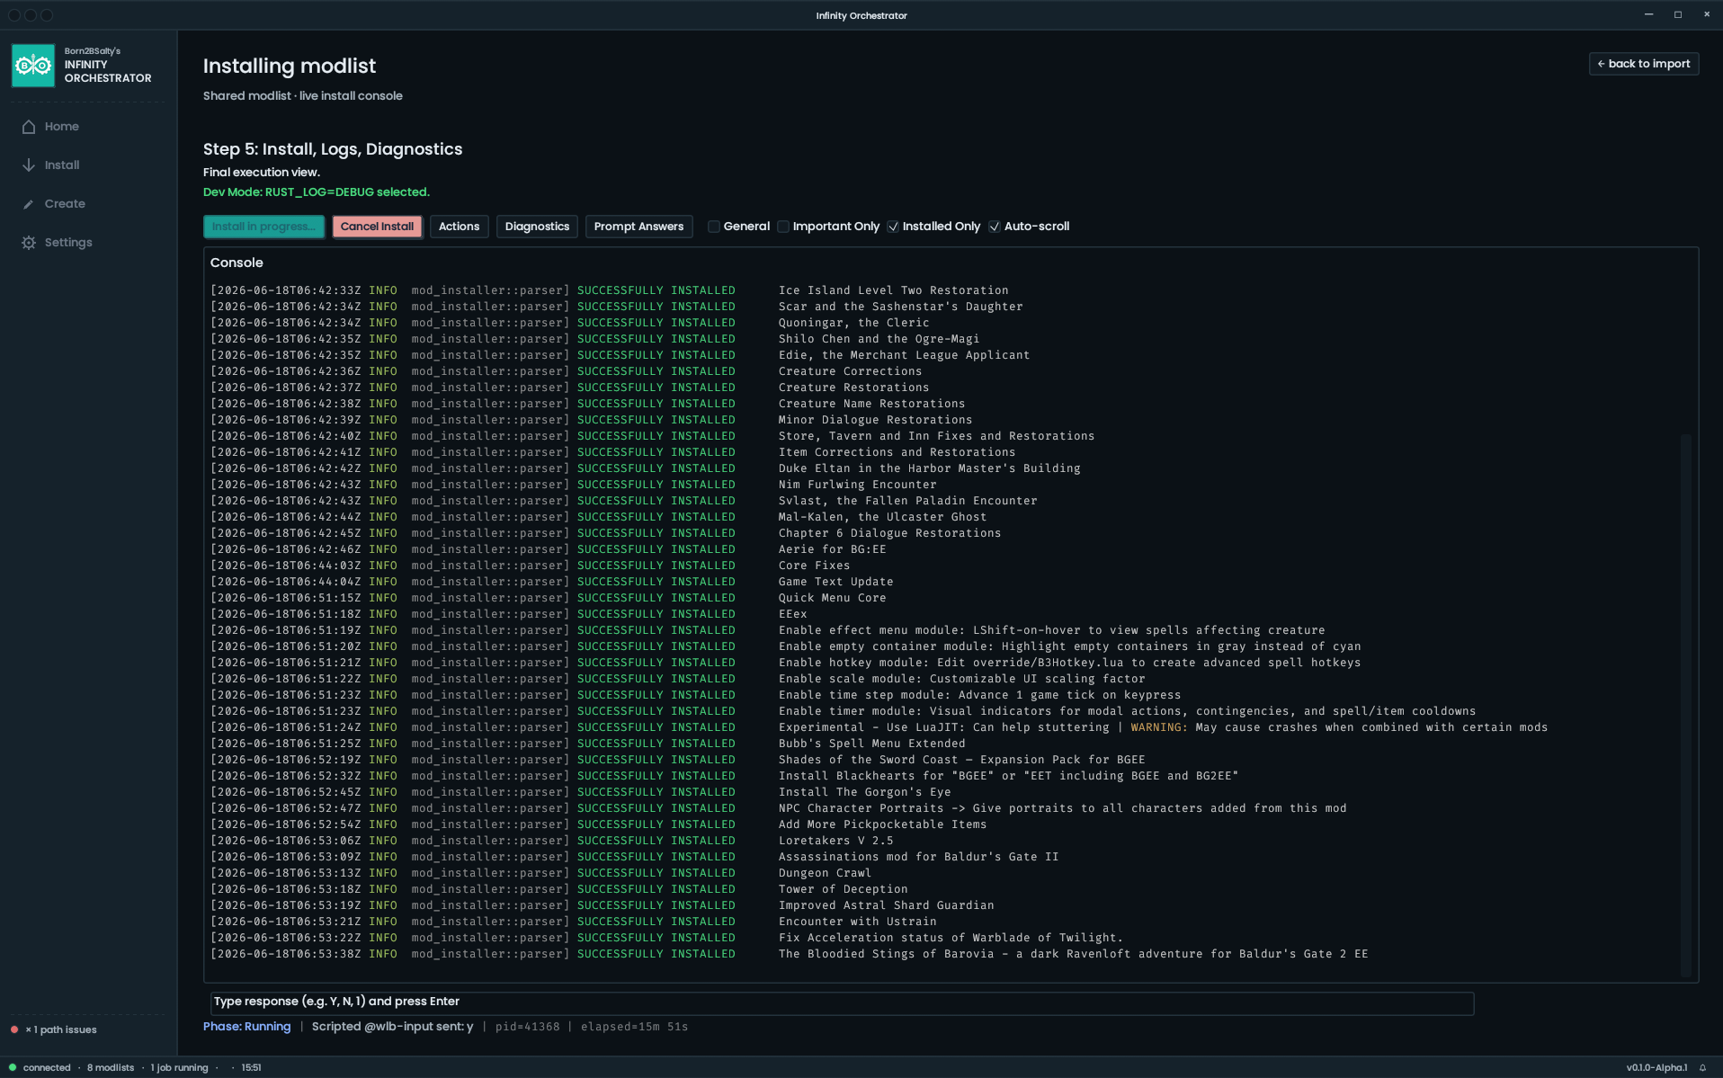Viewport: 1723px width, 1078px height.
Task: Click the 'elapsed=15m 51s' text
Action: [x=634, y=1027]
